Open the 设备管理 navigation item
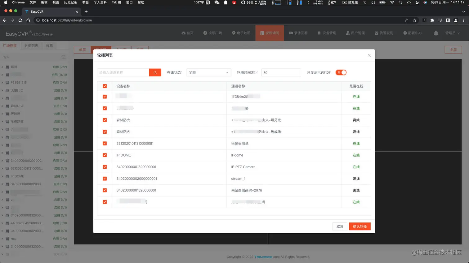This screenshot has height=263, width=469. coord(327,33)
